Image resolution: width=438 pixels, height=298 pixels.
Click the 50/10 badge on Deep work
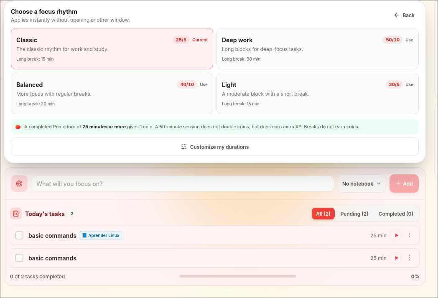pos(392,40)
